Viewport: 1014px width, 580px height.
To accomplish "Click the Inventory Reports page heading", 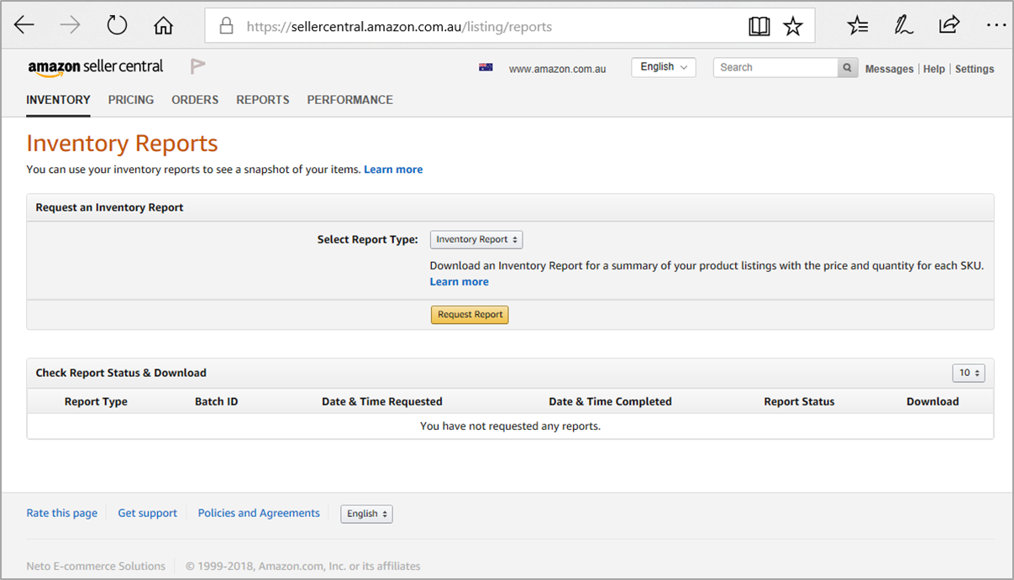I will 122,144.
